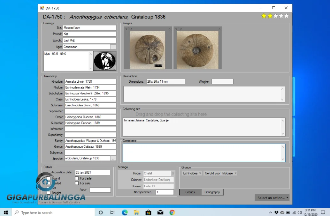Clear the Chalet room storage value
The image size is (330, 216).
point(173,173)
